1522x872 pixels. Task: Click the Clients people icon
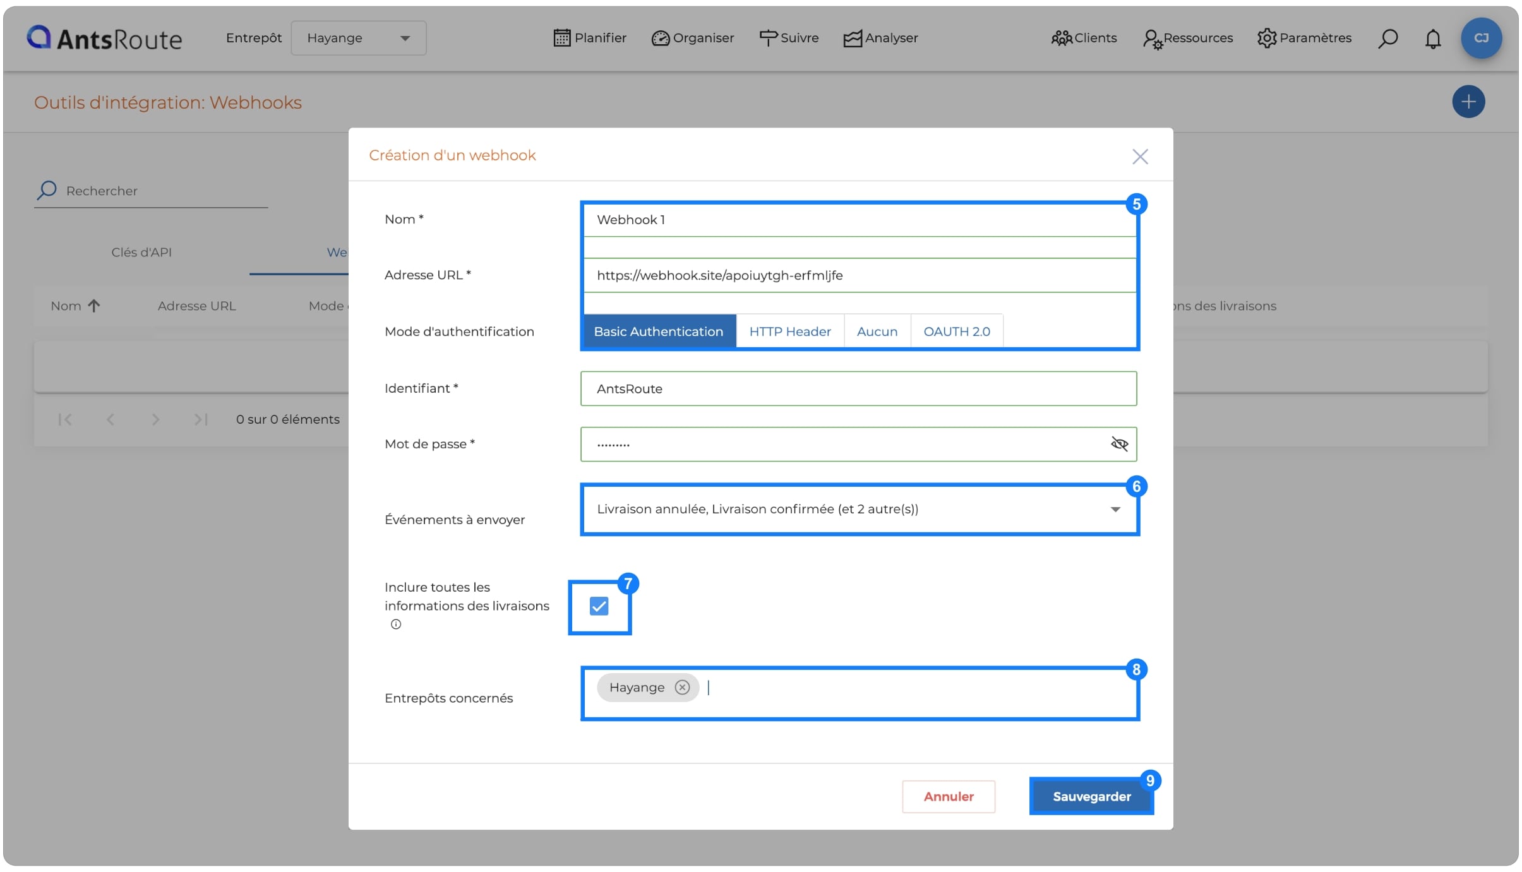coord(1062,39)
